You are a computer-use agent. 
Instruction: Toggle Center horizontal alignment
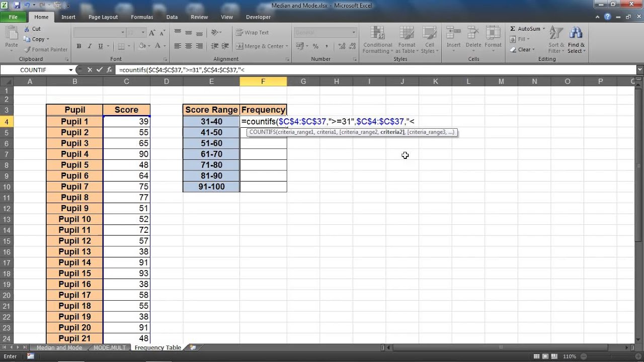(x=189, y=46)
